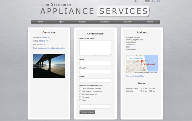
Task: Click the Hours heading
Action: point(142,83)
